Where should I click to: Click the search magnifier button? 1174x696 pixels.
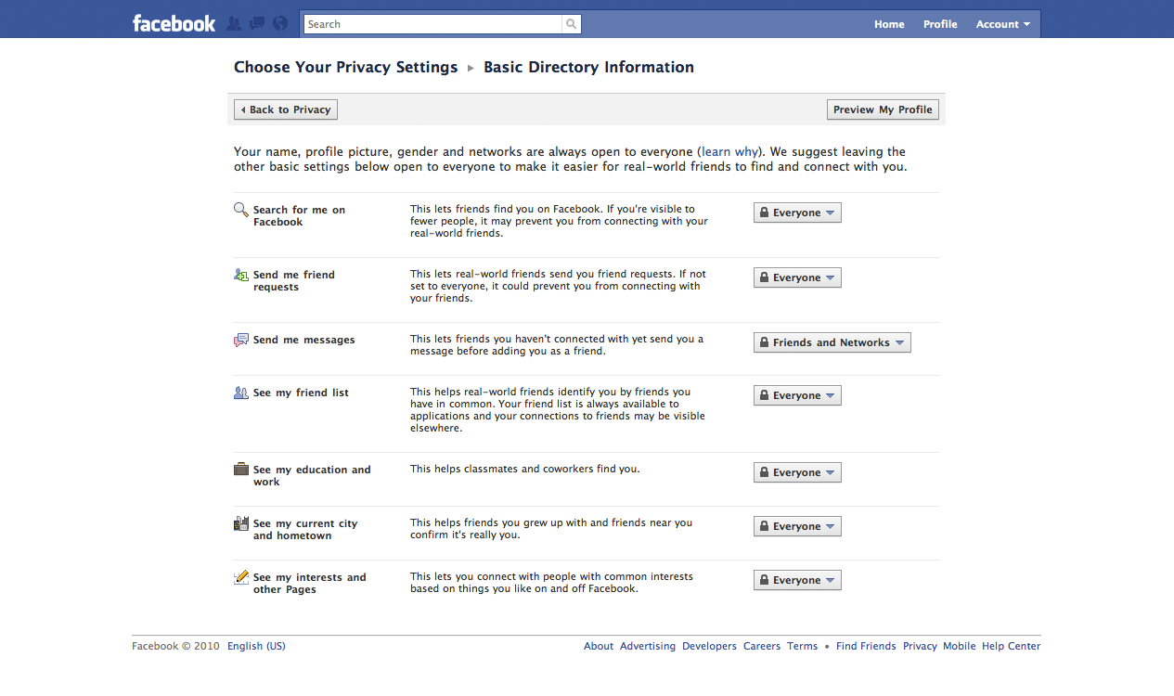(x=572, y=24)
